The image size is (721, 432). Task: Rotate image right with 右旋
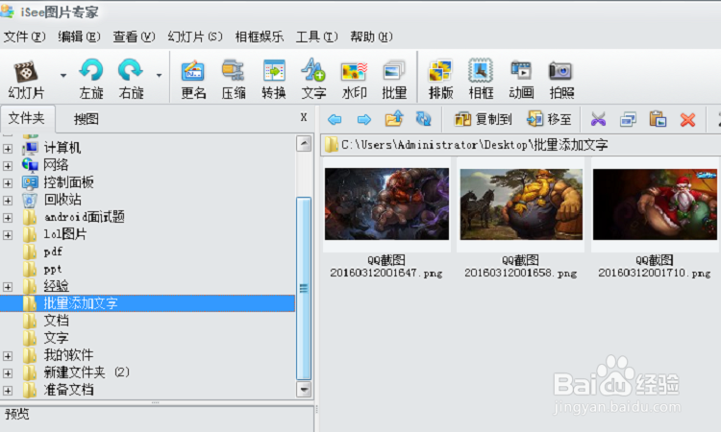tap(131, 79)
